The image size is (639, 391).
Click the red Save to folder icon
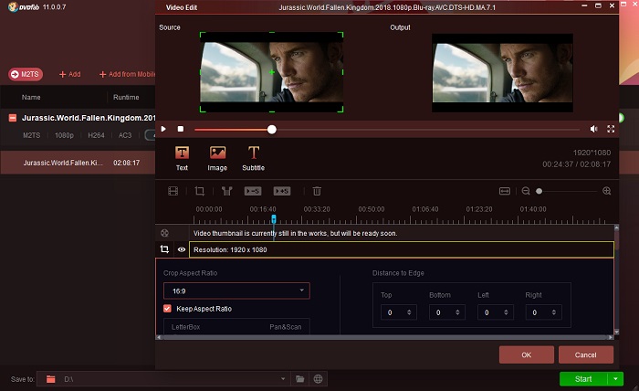coord(50,379)
